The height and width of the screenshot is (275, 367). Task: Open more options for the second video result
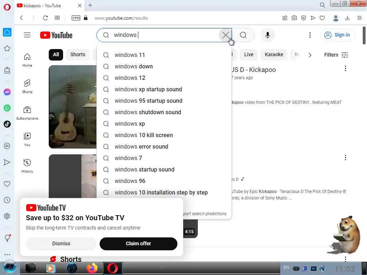tap(345, 158)
